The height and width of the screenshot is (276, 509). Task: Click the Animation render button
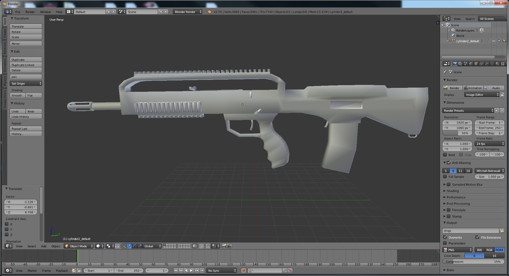[473, 88]
